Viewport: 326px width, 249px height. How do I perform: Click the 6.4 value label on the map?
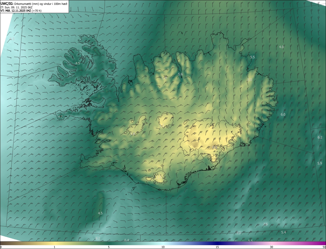click(127, 240)
